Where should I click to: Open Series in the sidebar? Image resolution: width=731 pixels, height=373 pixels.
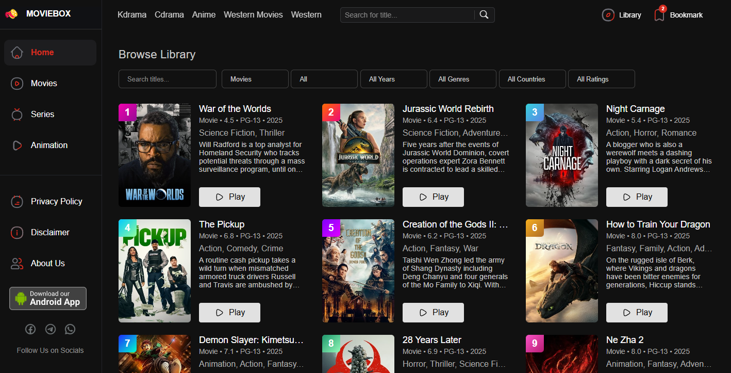[x=50, y=115]
